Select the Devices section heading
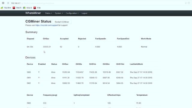This screenshot has height=108, width=192. (x=30, y=58)
